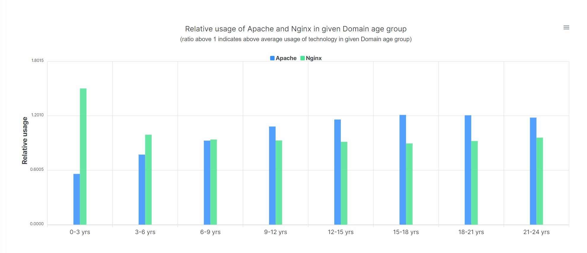Click the Apache bar for 18-21 yrs
587x253 pixels.
click(468, 170)
